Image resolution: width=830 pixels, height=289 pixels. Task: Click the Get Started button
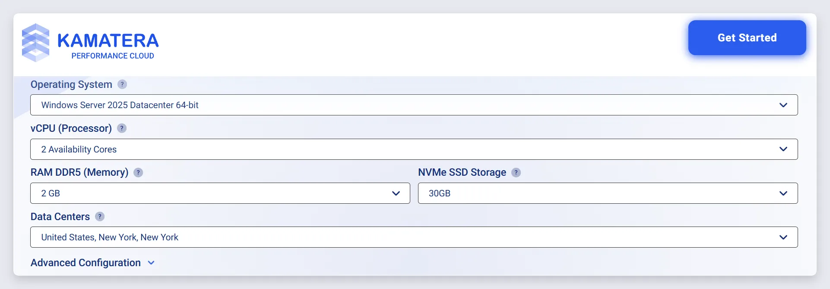point(747,38)
